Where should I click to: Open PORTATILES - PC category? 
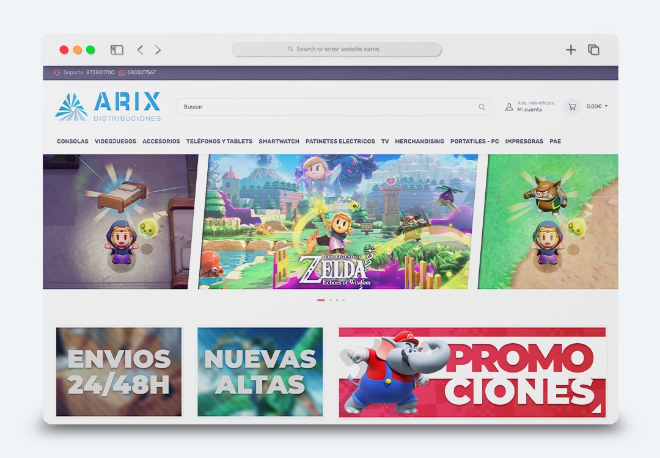(x=474, y=141)
